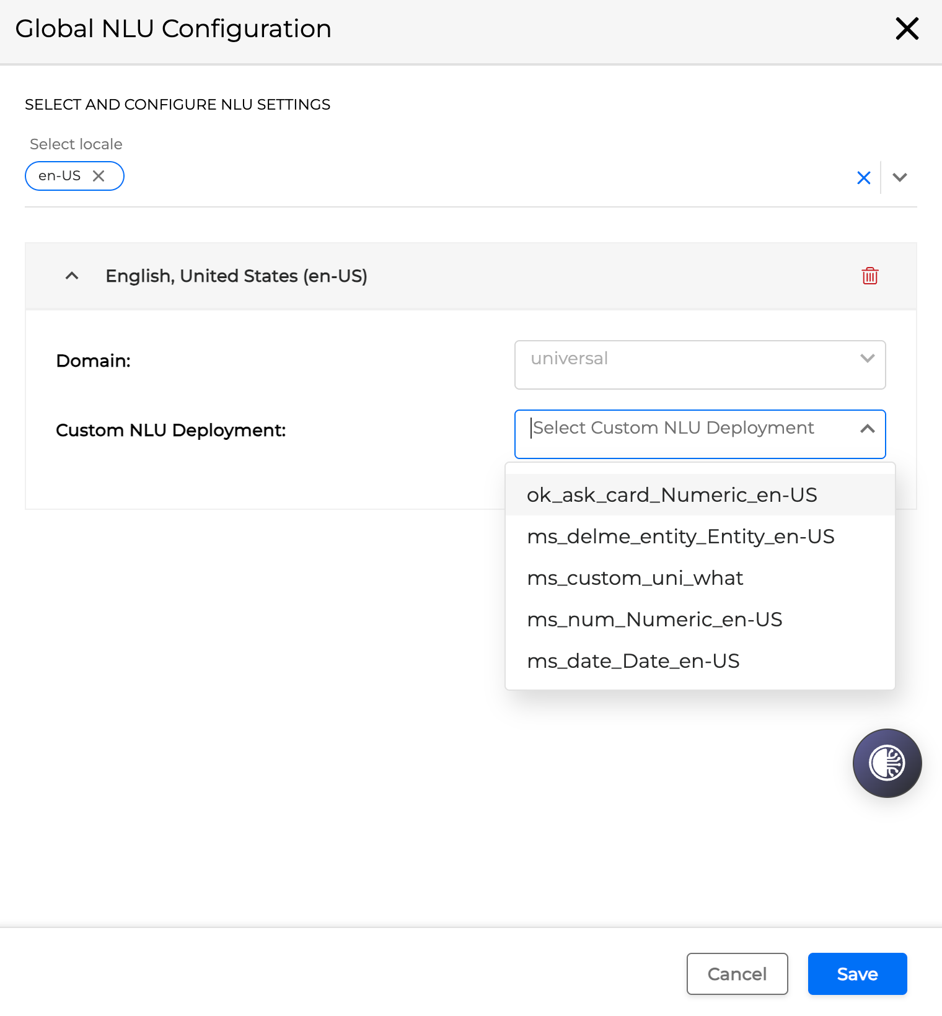Image resolution: width=942 pixels, height=1016 pixels.
Task: Click the English, United States (en-US) header text
Action: pyautogui.click(x=236, y=276)
